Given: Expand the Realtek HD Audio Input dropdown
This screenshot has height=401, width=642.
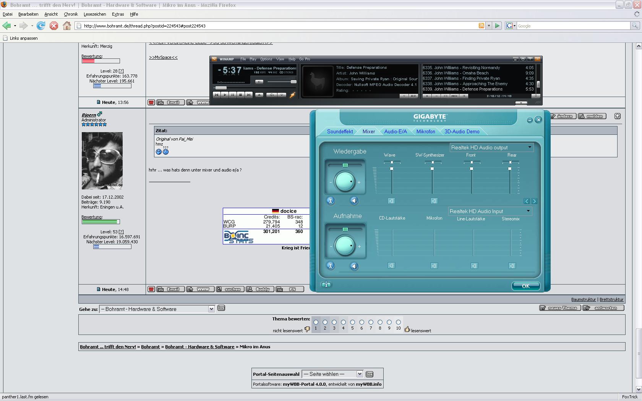Looking at the screenshot, I should (x=528, y=211).
